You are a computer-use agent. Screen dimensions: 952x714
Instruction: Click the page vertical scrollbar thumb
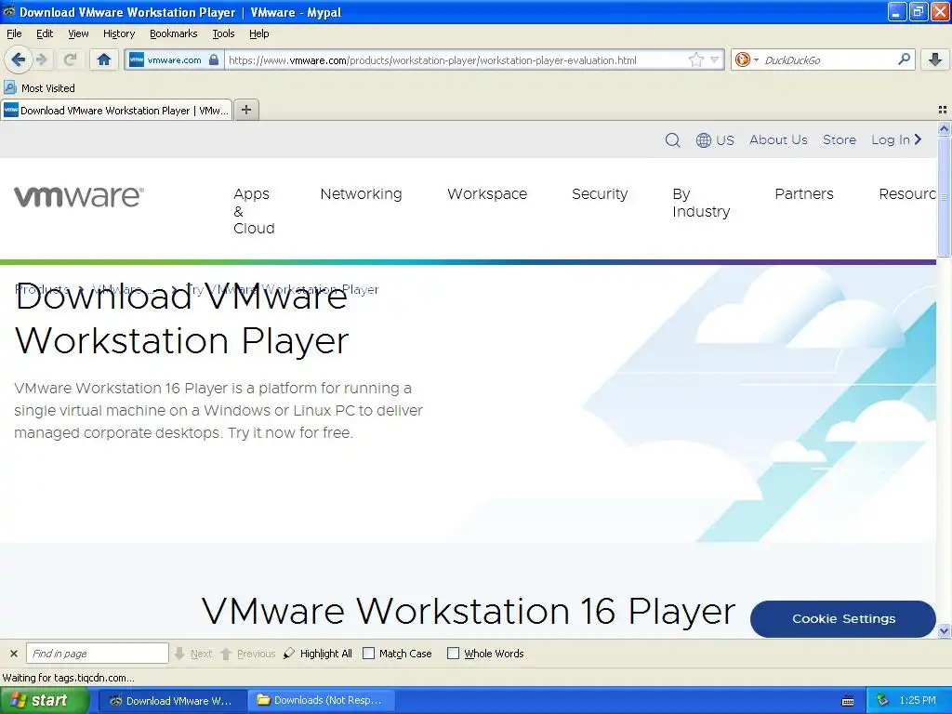pos(944,197)
